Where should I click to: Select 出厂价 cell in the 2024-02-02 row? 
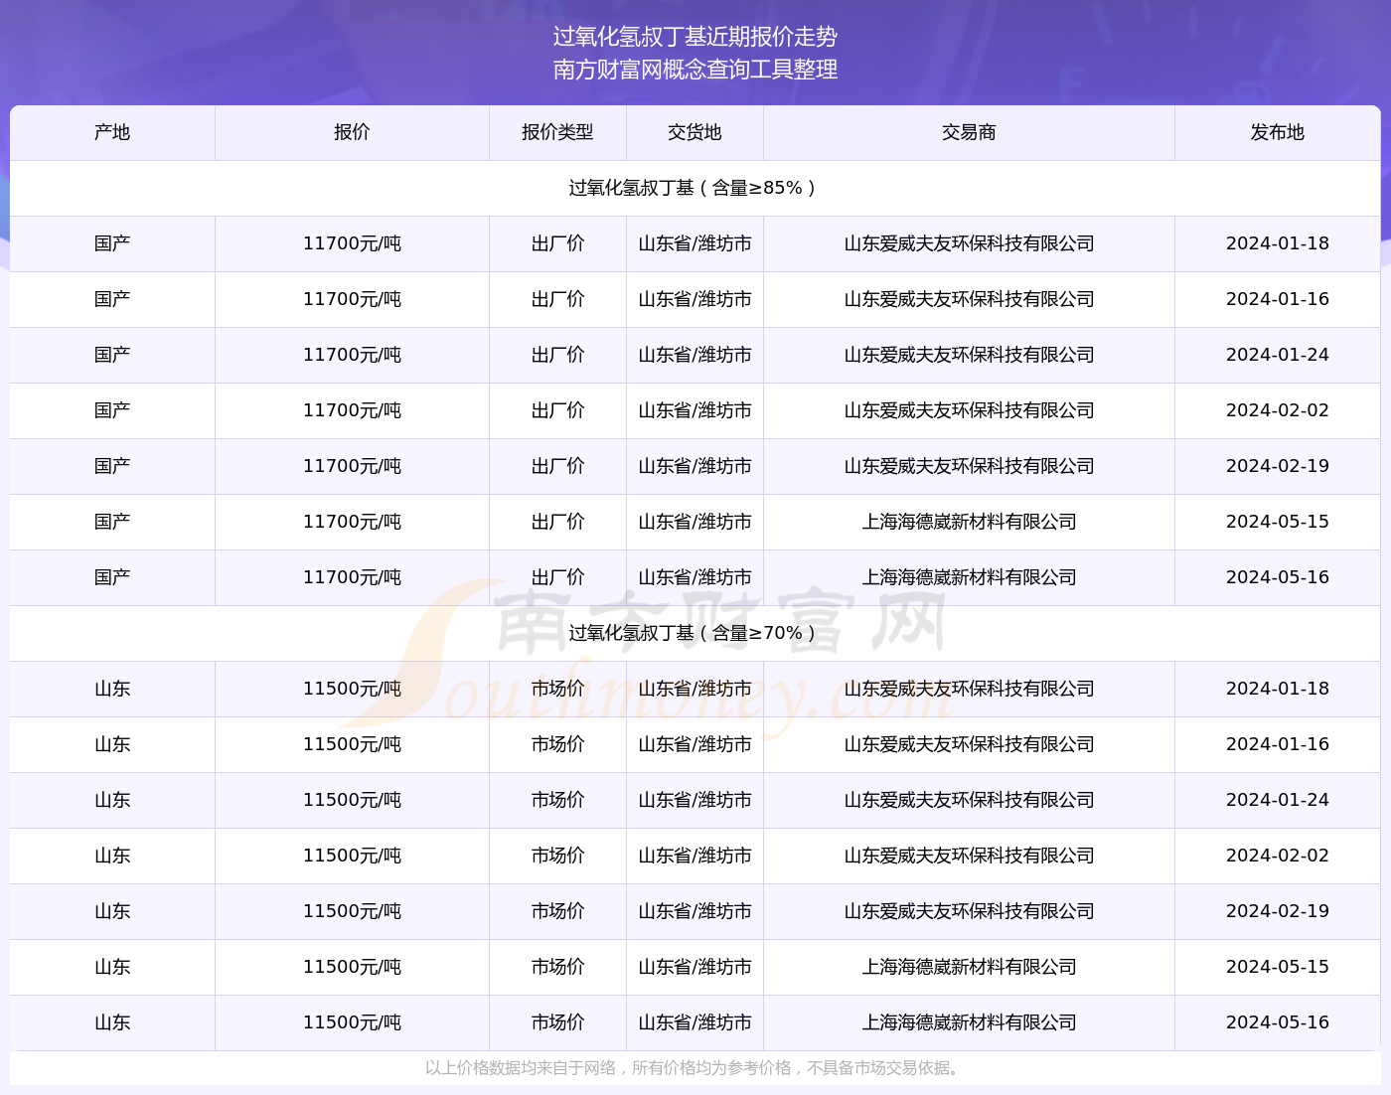tap(557, 410)
